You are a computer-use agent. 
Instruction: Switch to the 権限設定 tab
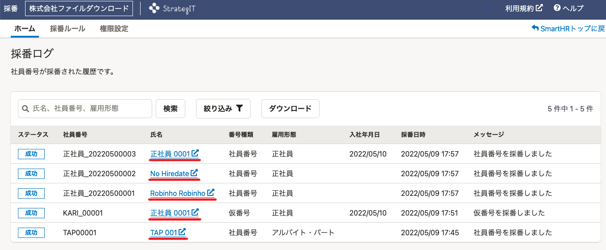pyautogui.click(x=114, y=29)
